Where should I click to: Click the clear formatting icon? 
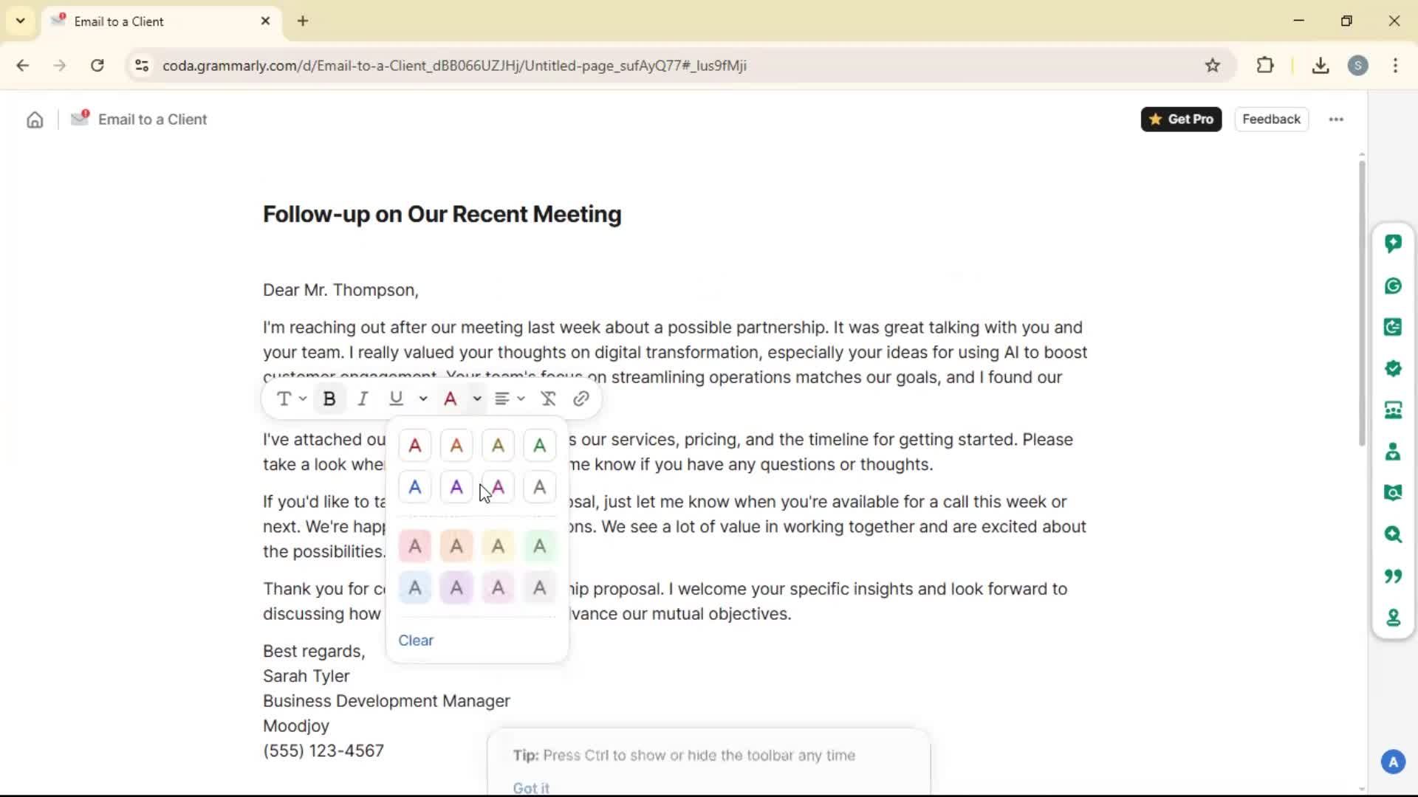548,398
